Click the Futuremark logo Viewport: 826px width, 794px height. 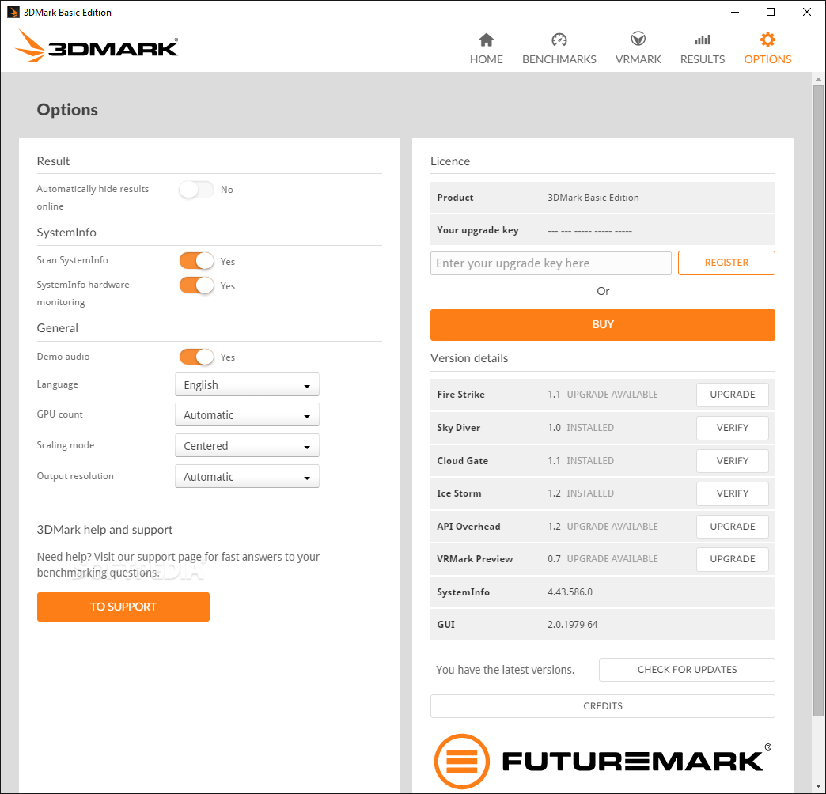tap(603, 761)
